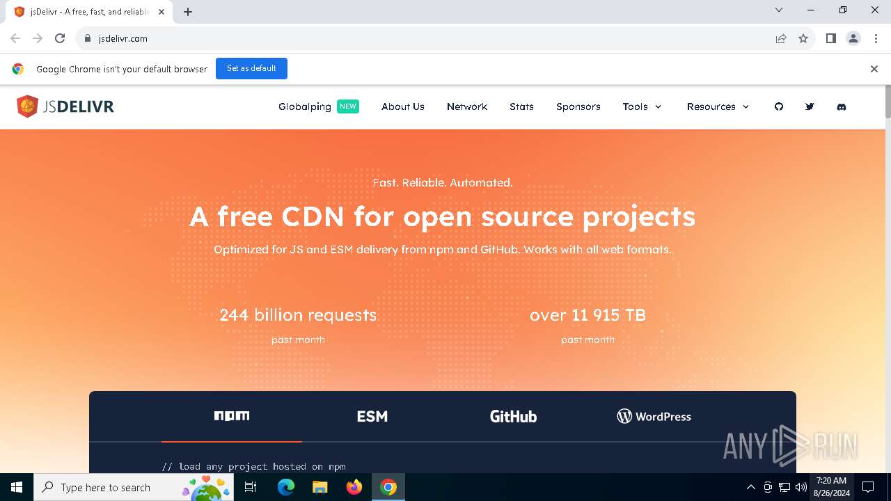Image resolution: width=891 pixels, height=501 pixels.
Task: Click the browser forward arrow
Action: coord(38,38)
